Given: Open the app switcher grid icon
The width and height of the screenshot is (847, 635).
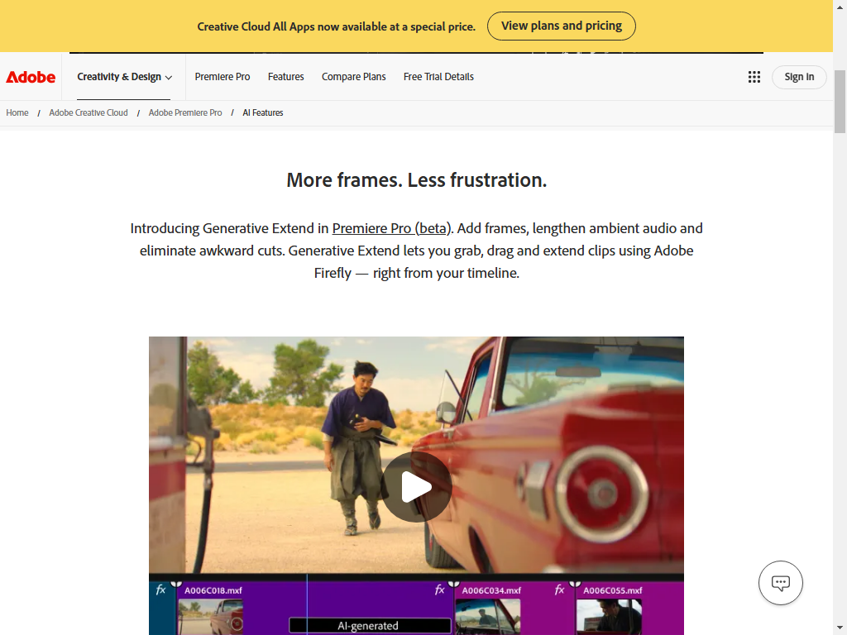Looking at the screenshot, I should tap(754, 77).
